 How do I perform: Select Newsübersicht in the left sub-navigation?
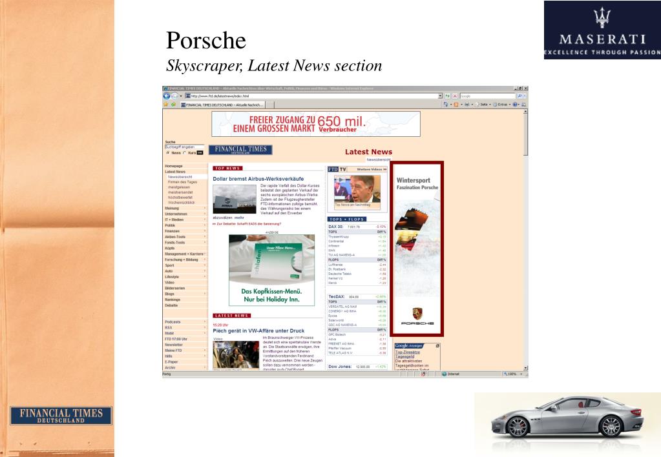click(x=180, y=177)
